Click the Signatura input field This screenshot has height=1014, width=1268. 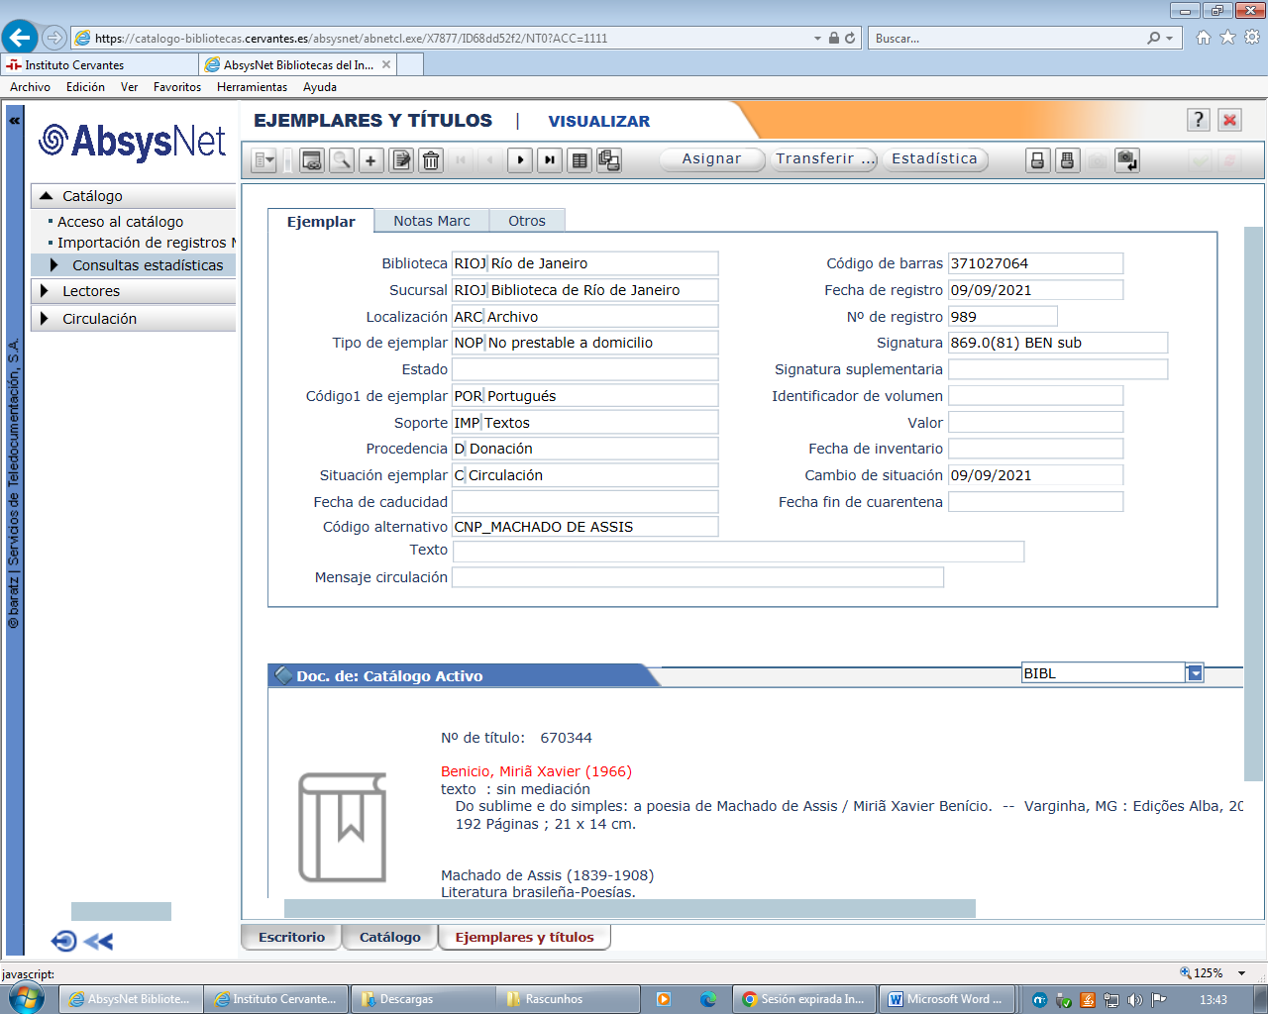(x=1057, y=343)
